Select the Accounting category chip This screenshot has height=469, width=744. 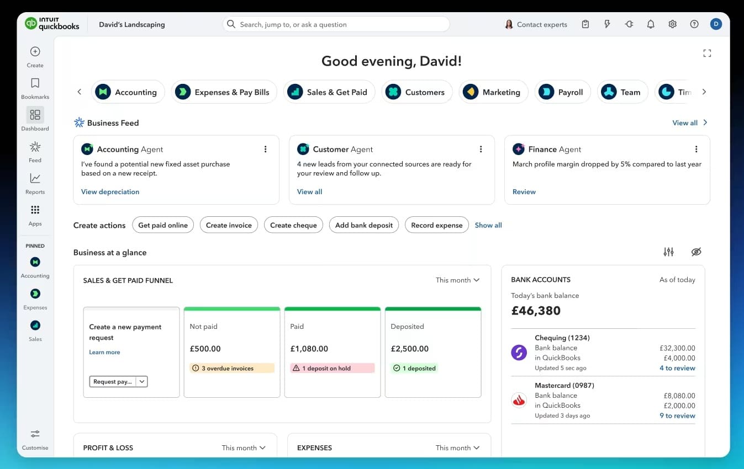pyautogui.click(x=128, y=92)
